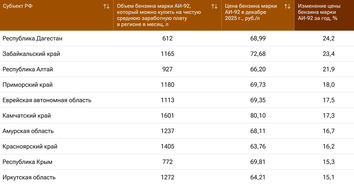Click Иркутская область in the list
354x184 pixels.
click(x=29, y=178)
